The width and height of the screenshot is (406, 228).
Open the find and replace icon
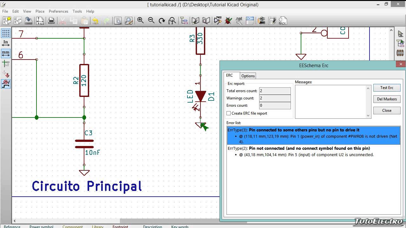point(128,21)
